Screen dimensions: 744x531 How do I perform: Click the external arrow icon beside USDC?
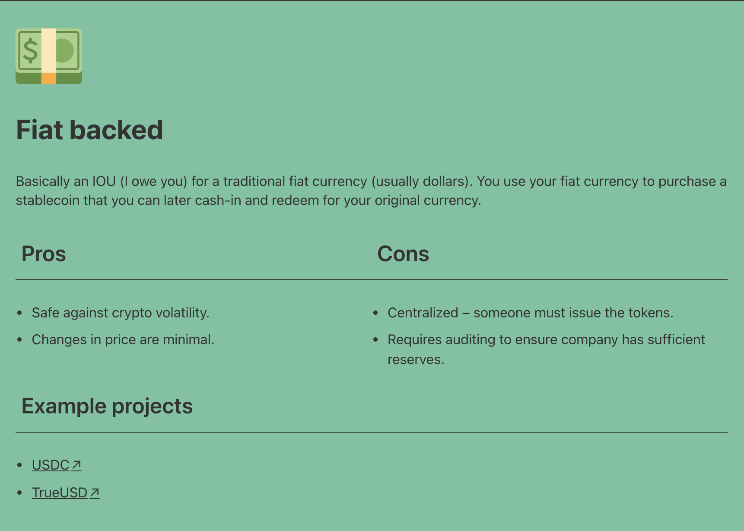click(76, 465)
